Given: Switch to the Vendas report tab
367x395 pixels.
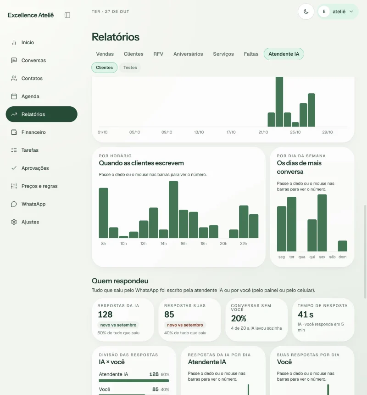Looking at the screenshot, I should pos(105,54).
